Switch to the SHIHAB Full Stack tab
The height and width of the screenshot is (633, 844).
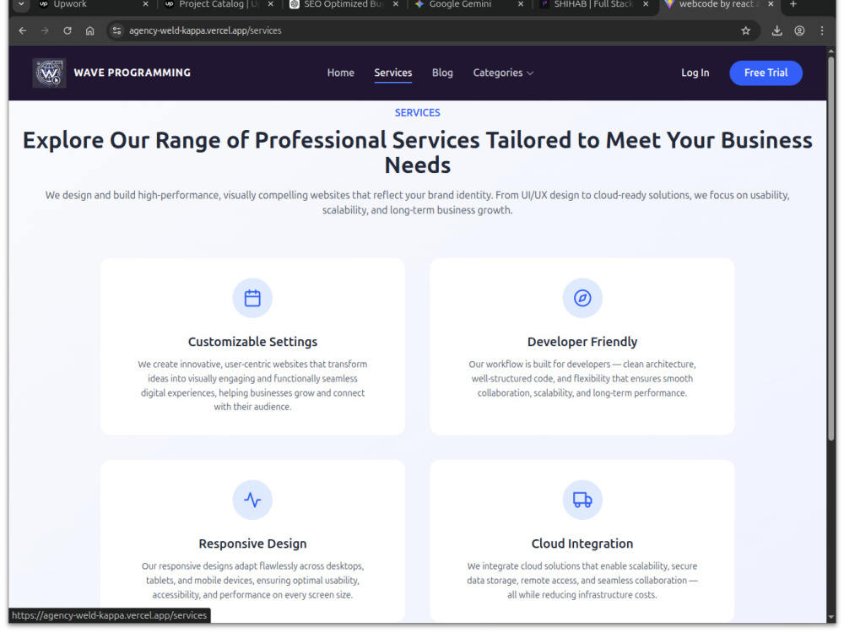coord(592,4)
